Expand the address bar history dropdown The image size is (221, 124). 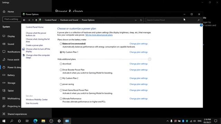(136, 20)
